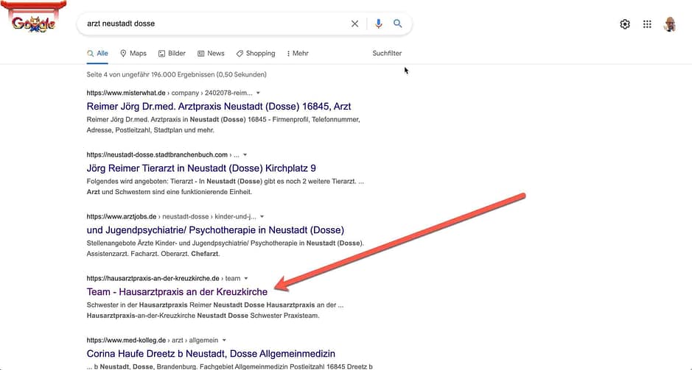Open the News results tab
Image resolution: width=692 pixels, height=370 pixels.
[211, 54]
